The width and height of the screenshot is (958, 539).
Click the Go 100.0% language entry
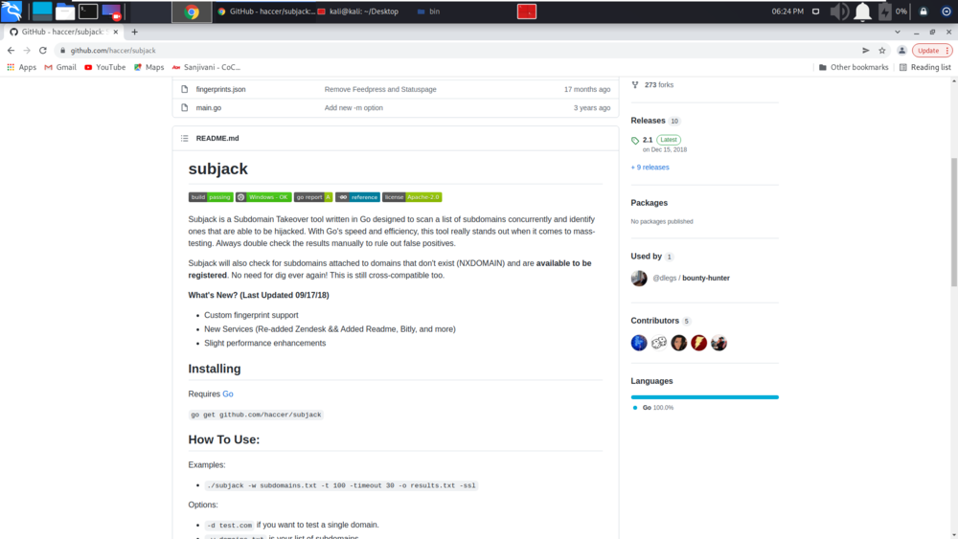click(653, 408)
